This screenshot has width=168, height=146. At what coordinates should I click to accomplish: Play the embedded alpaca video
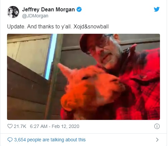83,77
